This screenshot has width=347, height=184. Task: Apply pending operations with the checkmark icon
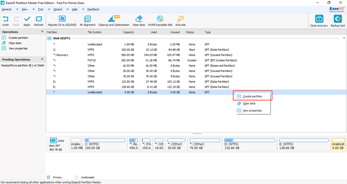coord(27,19)
